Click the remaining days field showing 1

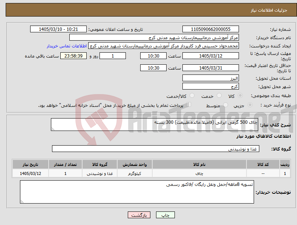click(113, 56)
